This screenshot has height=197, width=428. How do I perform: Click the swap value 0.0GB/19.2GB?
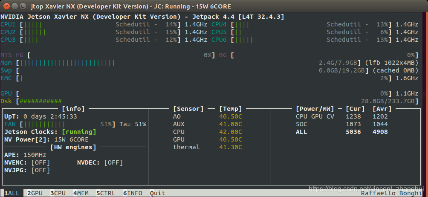(342, 71)
